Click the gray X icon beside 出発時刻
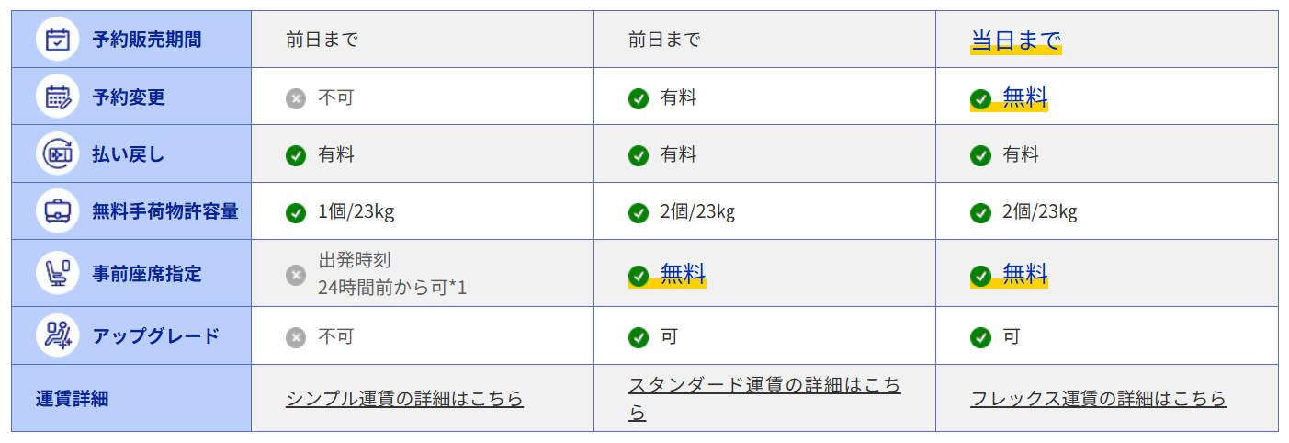The image size is (1289, 443). (x=295, y=274)
